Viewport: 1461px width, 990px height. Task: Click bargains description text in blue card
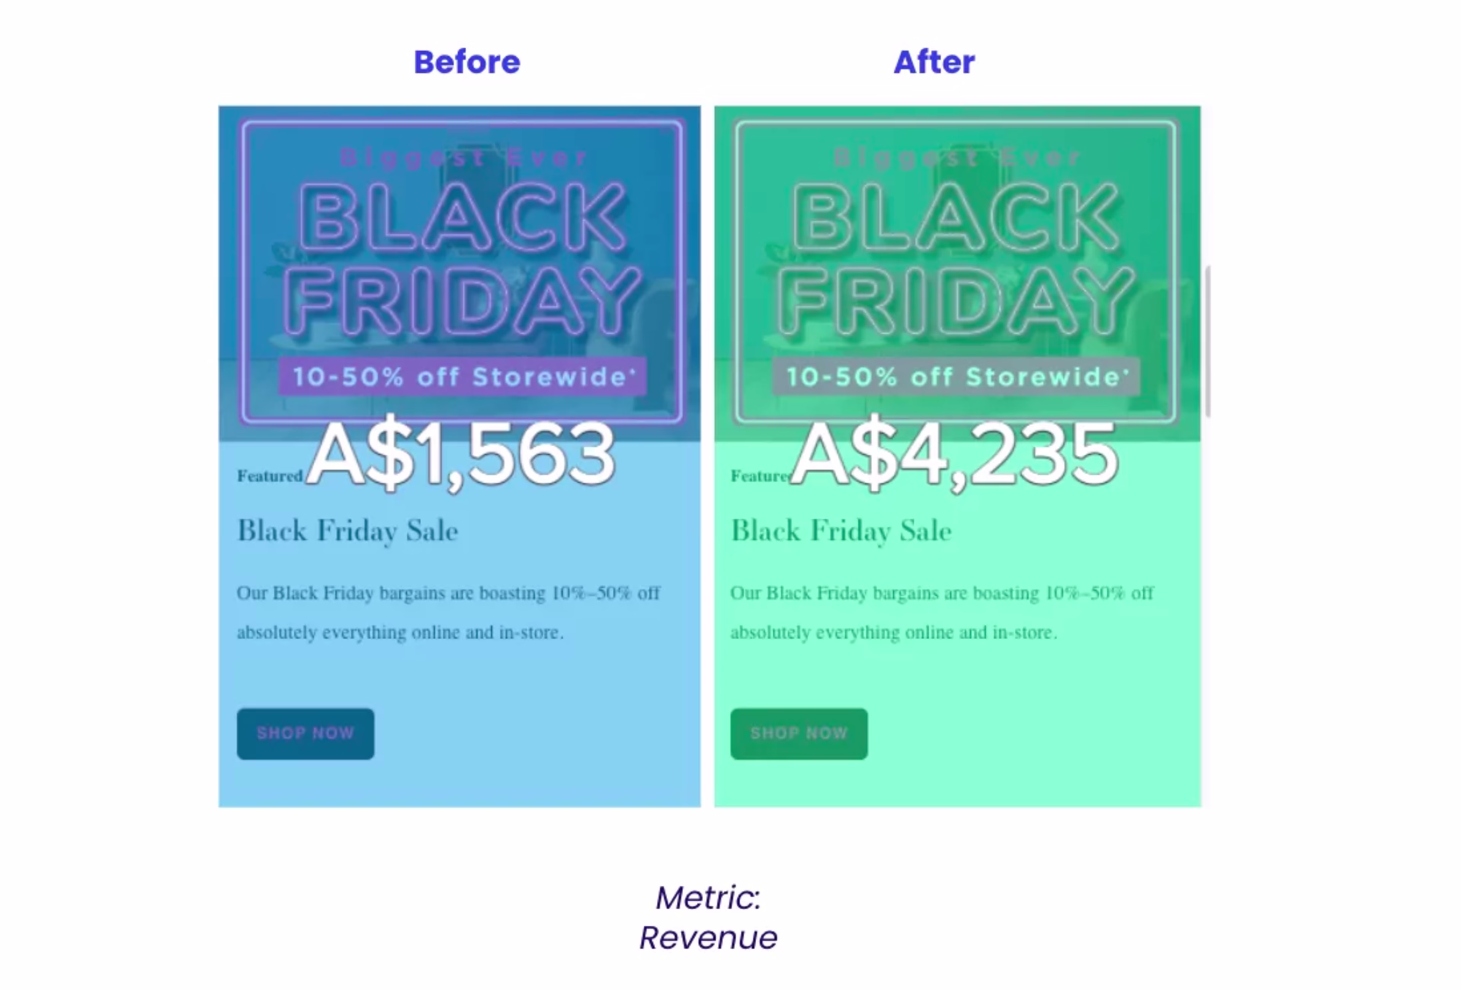[x=448, y=612]
